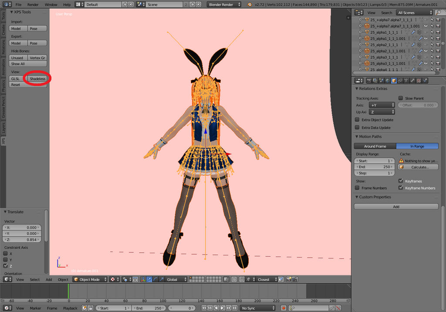This screenshot has height=312, width=446.
Task: Toggle the Slow Parent checkbox
Action: click(401, 98)
